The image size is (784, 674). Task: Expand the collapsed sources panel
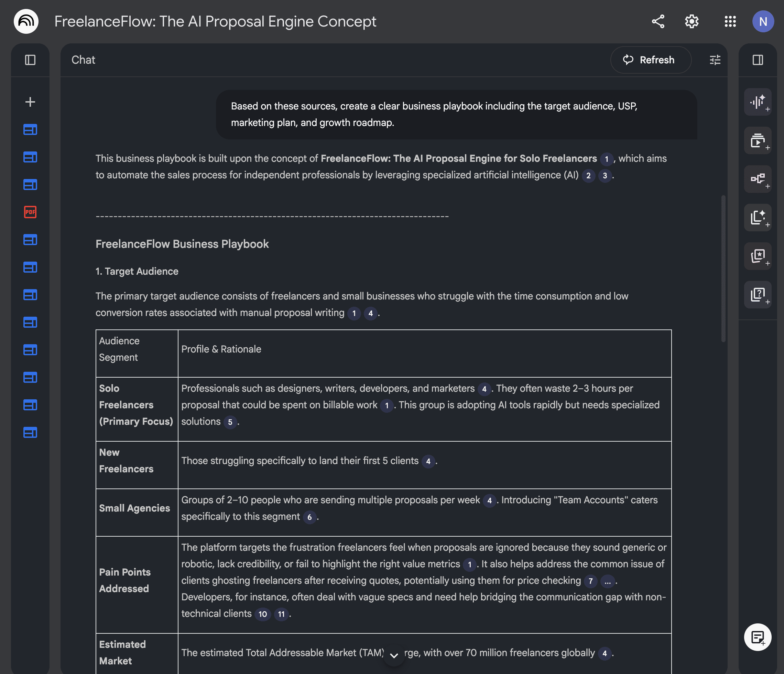30,60
